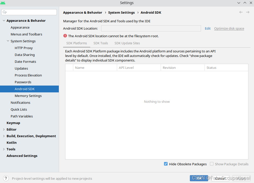The width and height of the screenshot is (254, 183).
Task: Sort table by Name column
Action: pyautogui.click(x=95, y=68)
